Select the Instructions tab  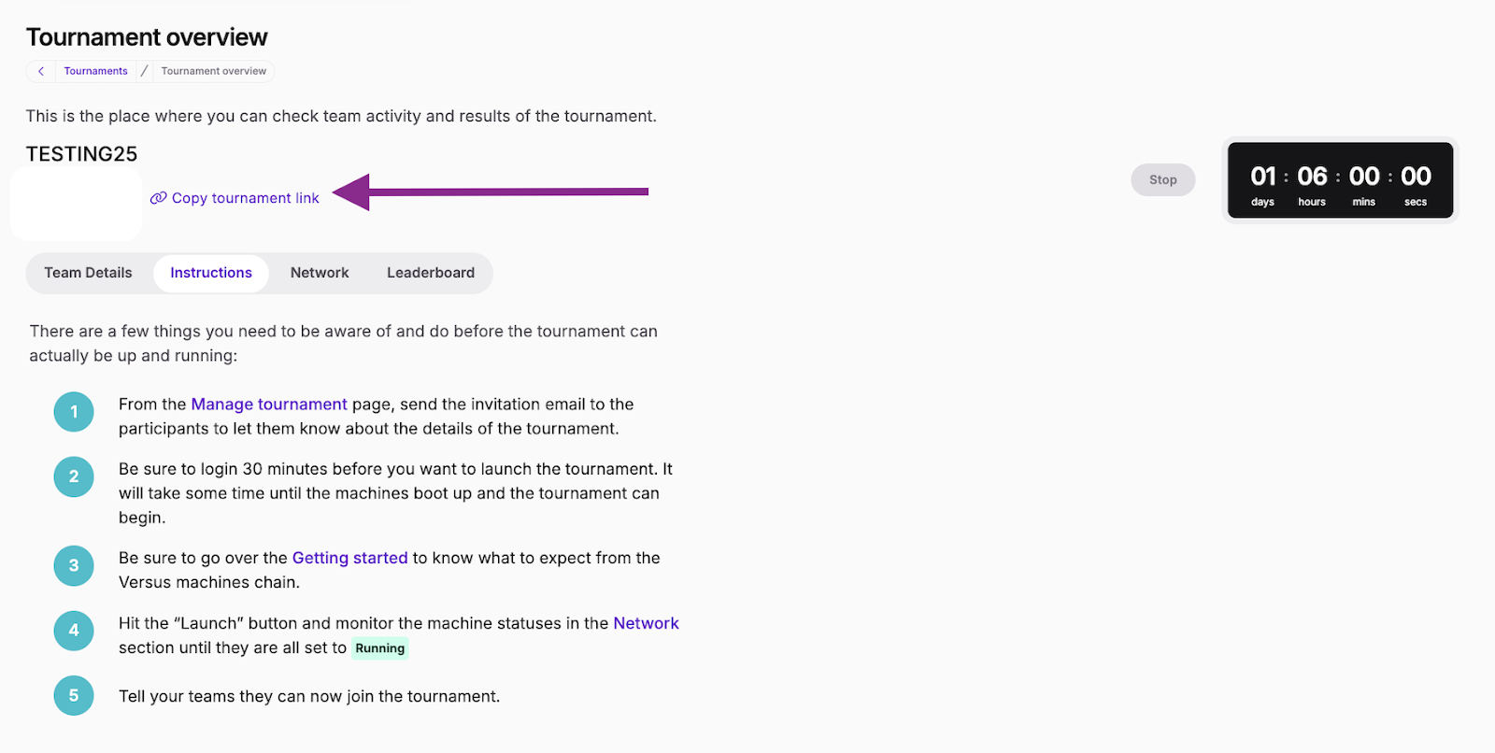(211, 273)
